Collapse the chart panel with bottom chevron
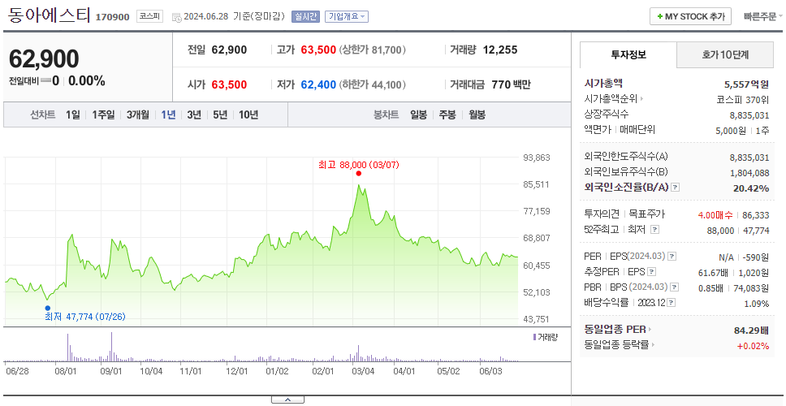Screen dimensions: 786x406 click(287, 400)
